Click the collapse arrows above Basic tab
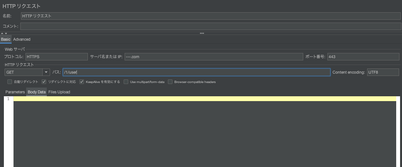 point(4,33)
